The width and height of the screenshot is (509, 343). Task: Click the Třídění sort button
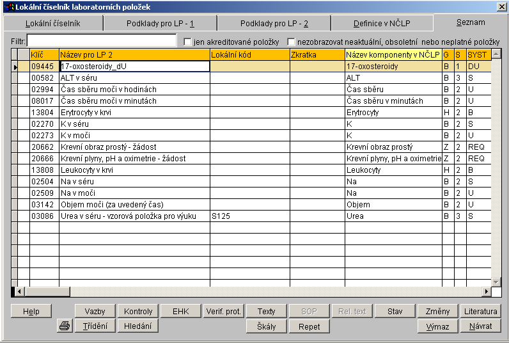pyautogui.click(x=95, y=326)
